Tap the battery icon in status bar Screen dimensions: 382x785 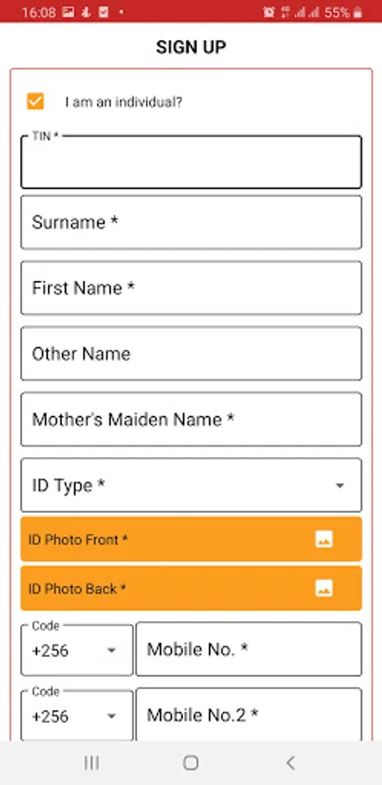[x=358, y=12]
